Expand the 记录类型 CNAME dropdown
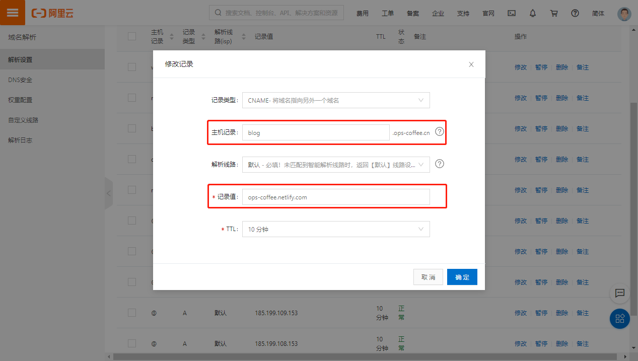This screenshot has height=361, width=638. tap(336, 100)
